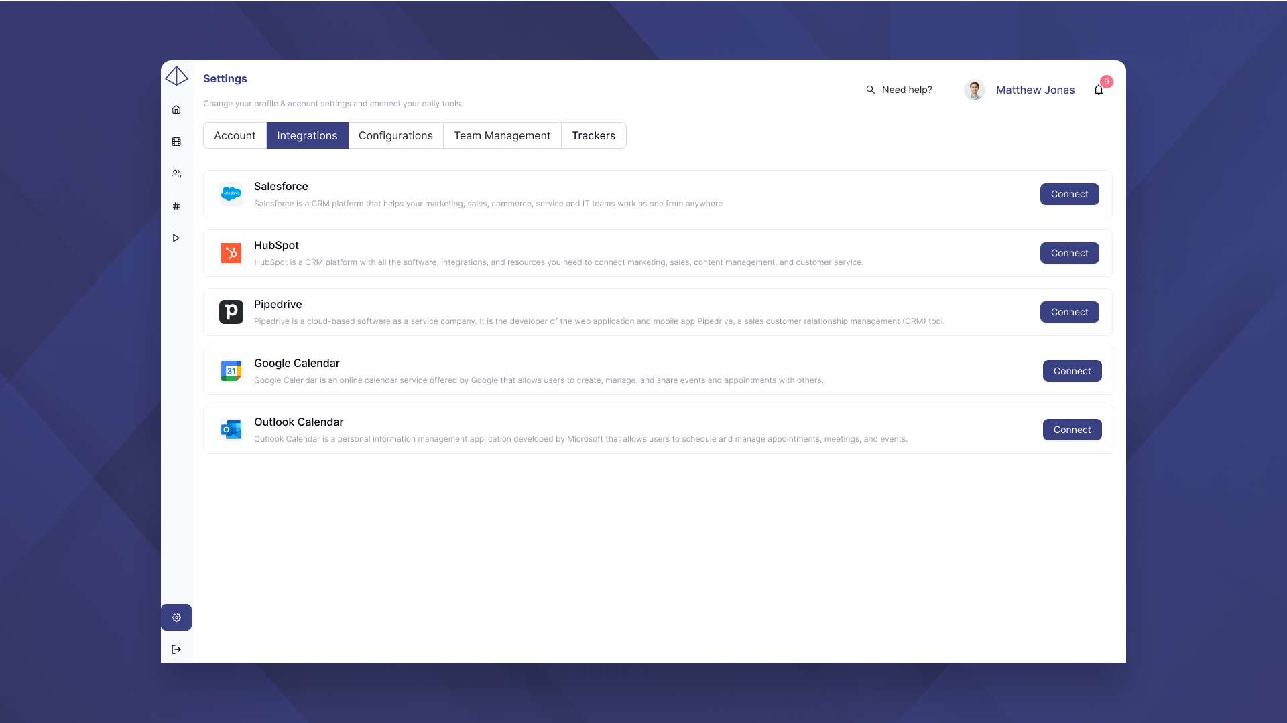Viewport: 1287px width, 723px height.
Task: Open the play triangle icon in sidebar
Action: [x=176, y=238]
